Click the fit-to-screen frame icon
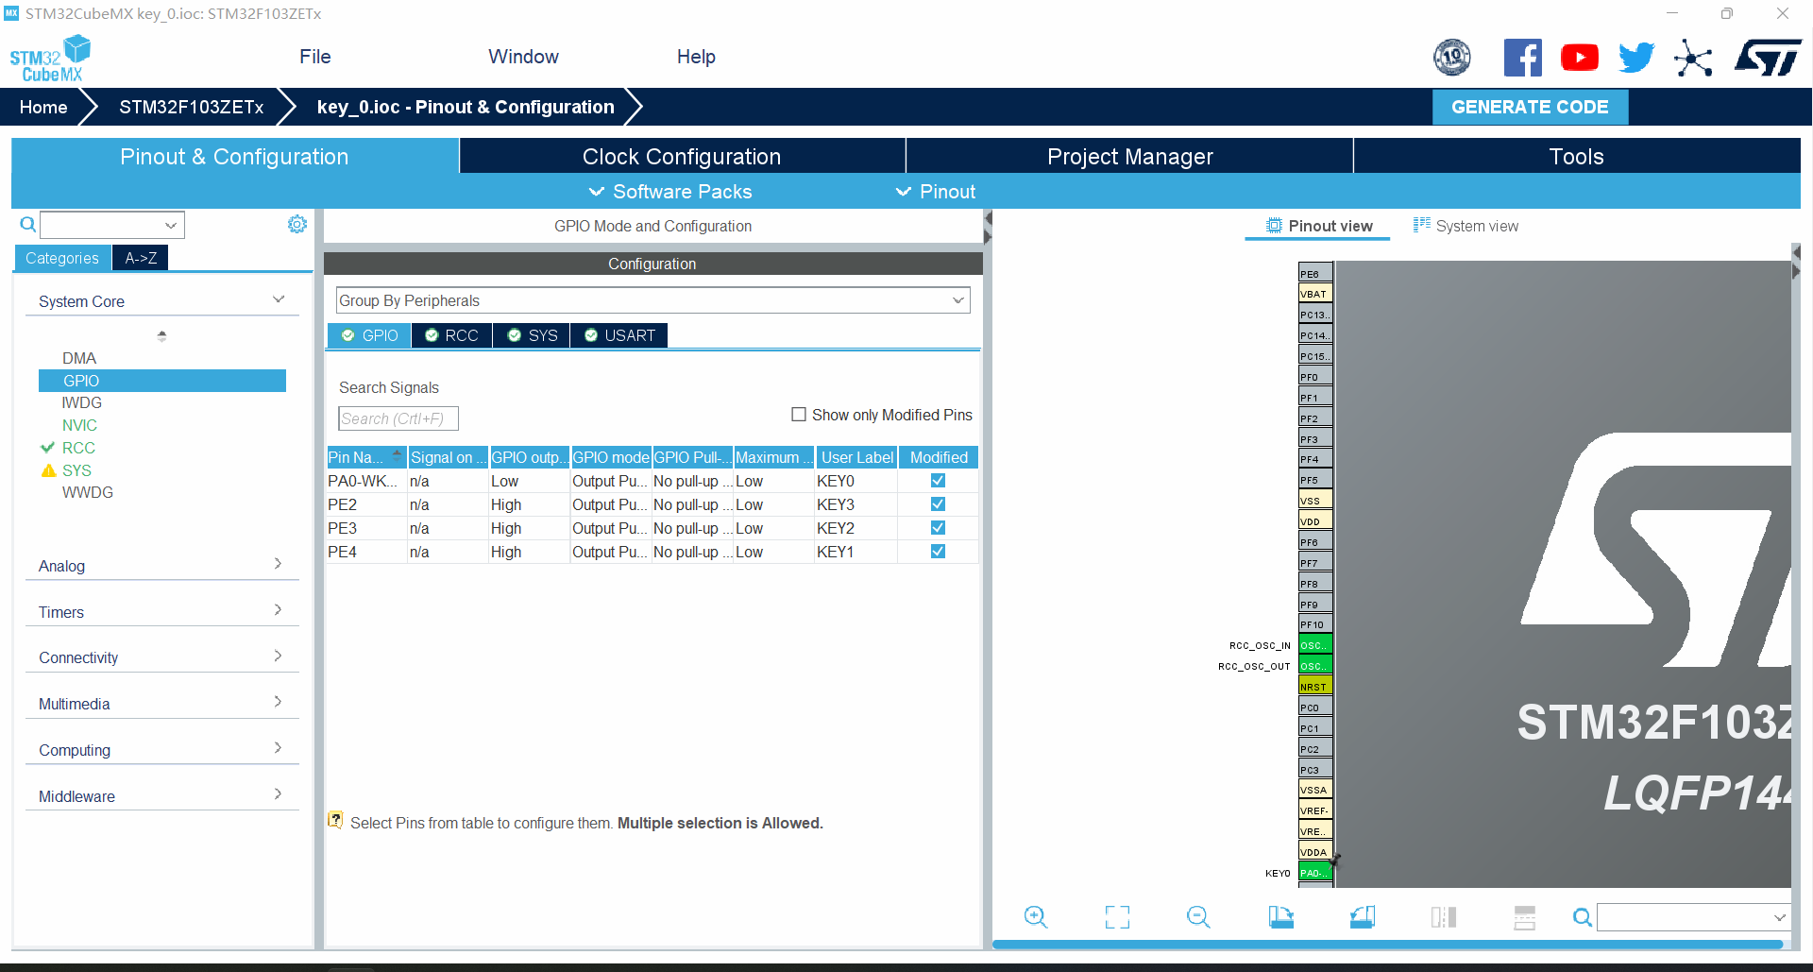The width and height of the screenshot is (1813, 972). click(1117, 917)
